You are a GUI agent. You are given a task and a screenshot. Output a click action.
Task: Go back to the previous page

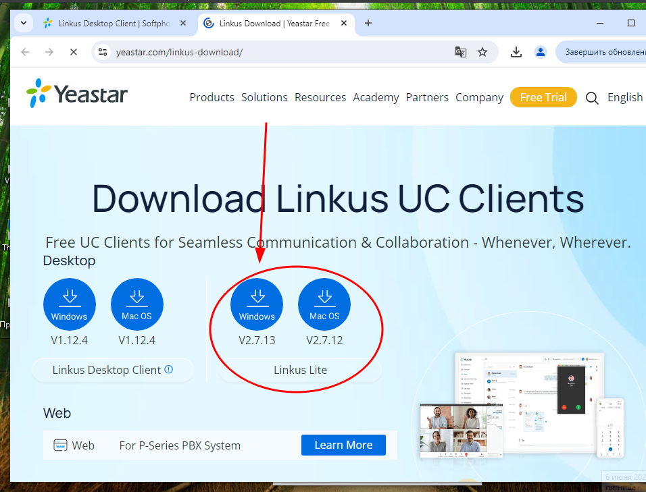click(x=25, y=52)
